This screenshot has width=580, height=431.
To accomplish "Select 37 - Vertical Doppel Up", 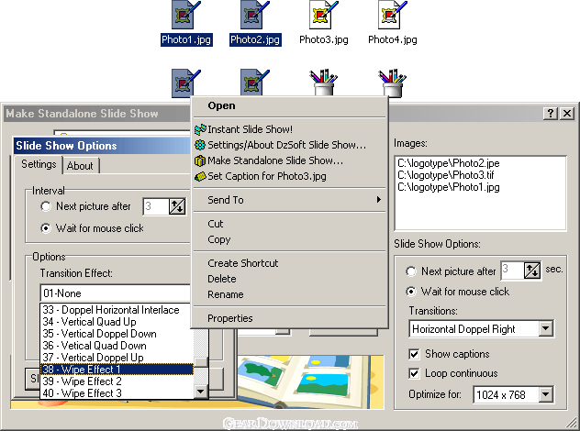I will click(x=117, y=358).
